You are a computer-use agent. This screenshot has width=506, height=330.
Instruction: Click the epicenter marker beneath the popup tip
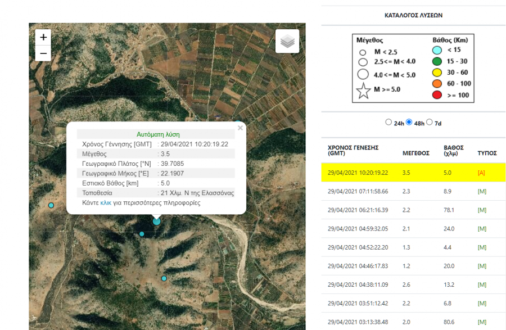(x=156, y=221)
